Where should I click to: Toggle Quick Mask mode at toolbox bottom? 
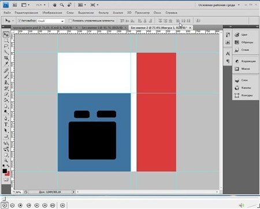(6, 179)
